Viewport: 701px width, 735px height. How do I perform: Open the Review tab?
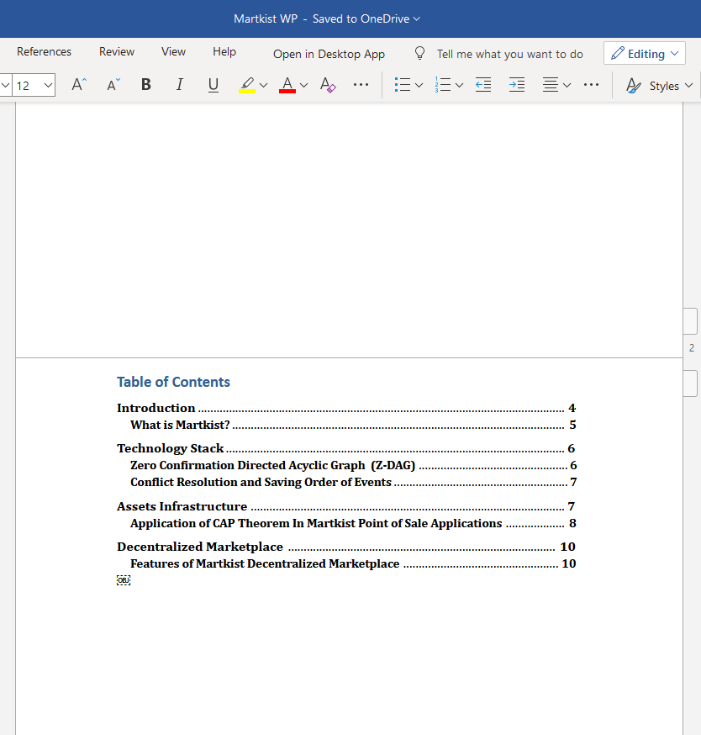click(x=117, y=51)
